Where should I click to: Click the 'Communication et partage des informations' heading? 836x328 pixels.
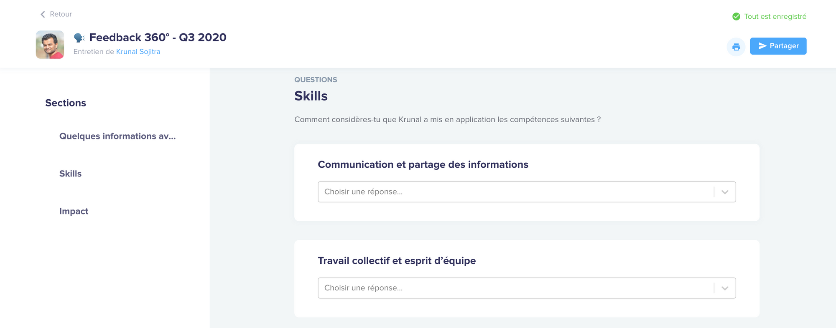(x=423, y=164)
